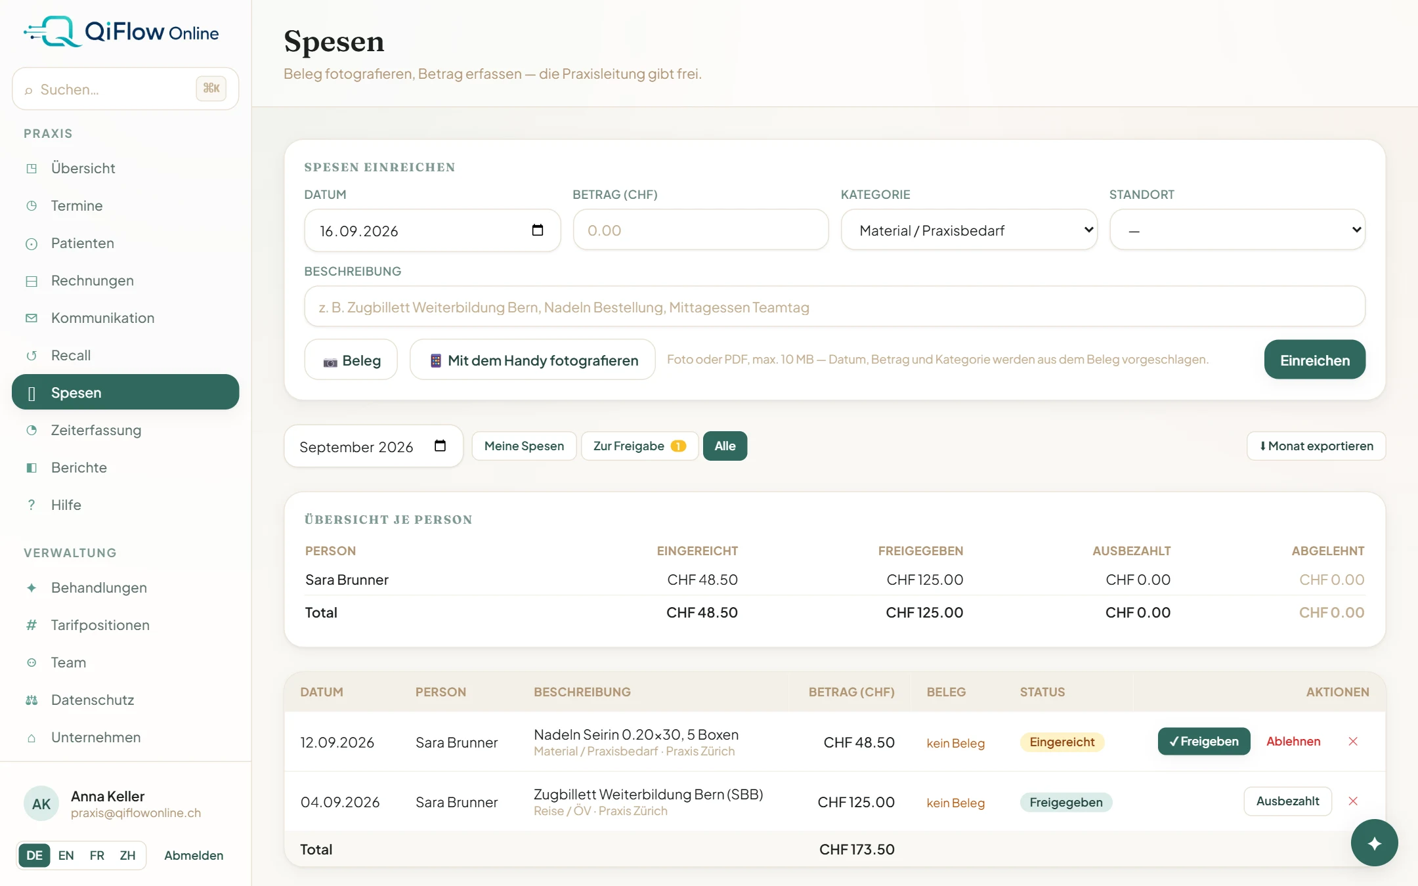The height and width of the screenshot is (886, 1418).
Task: Open Datenschutz via its scales icon
Action: click(x=32, y=700)
